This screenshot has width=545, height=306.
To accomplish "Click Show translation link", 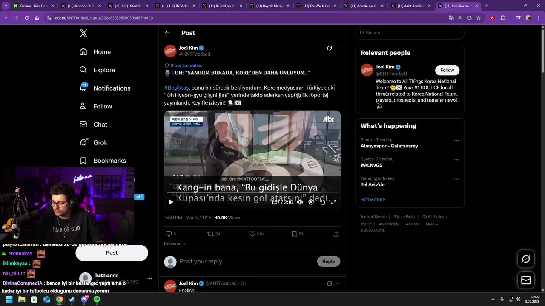I will coord(186,65).
